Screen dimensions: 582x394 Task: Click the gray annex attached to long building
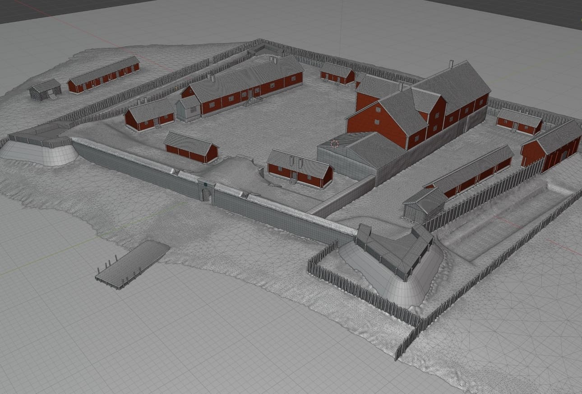[x=188, y=108]
